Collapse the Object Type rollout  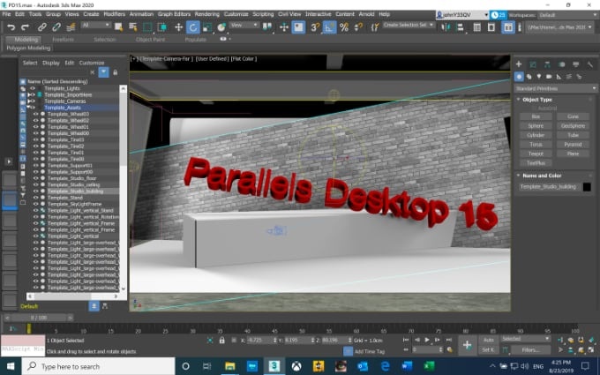pos(519,100)
